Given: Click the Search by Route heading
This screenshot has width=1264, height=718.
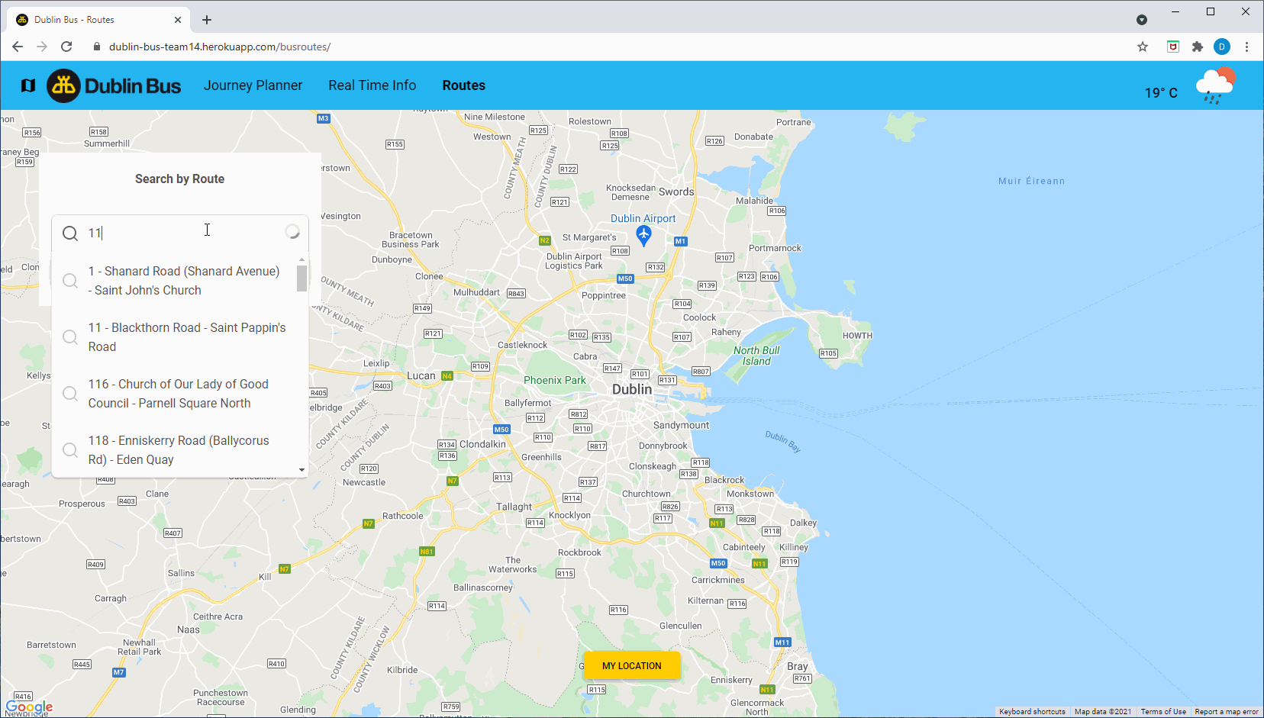Looking at the screenshot, I should [x=180, y=179].
